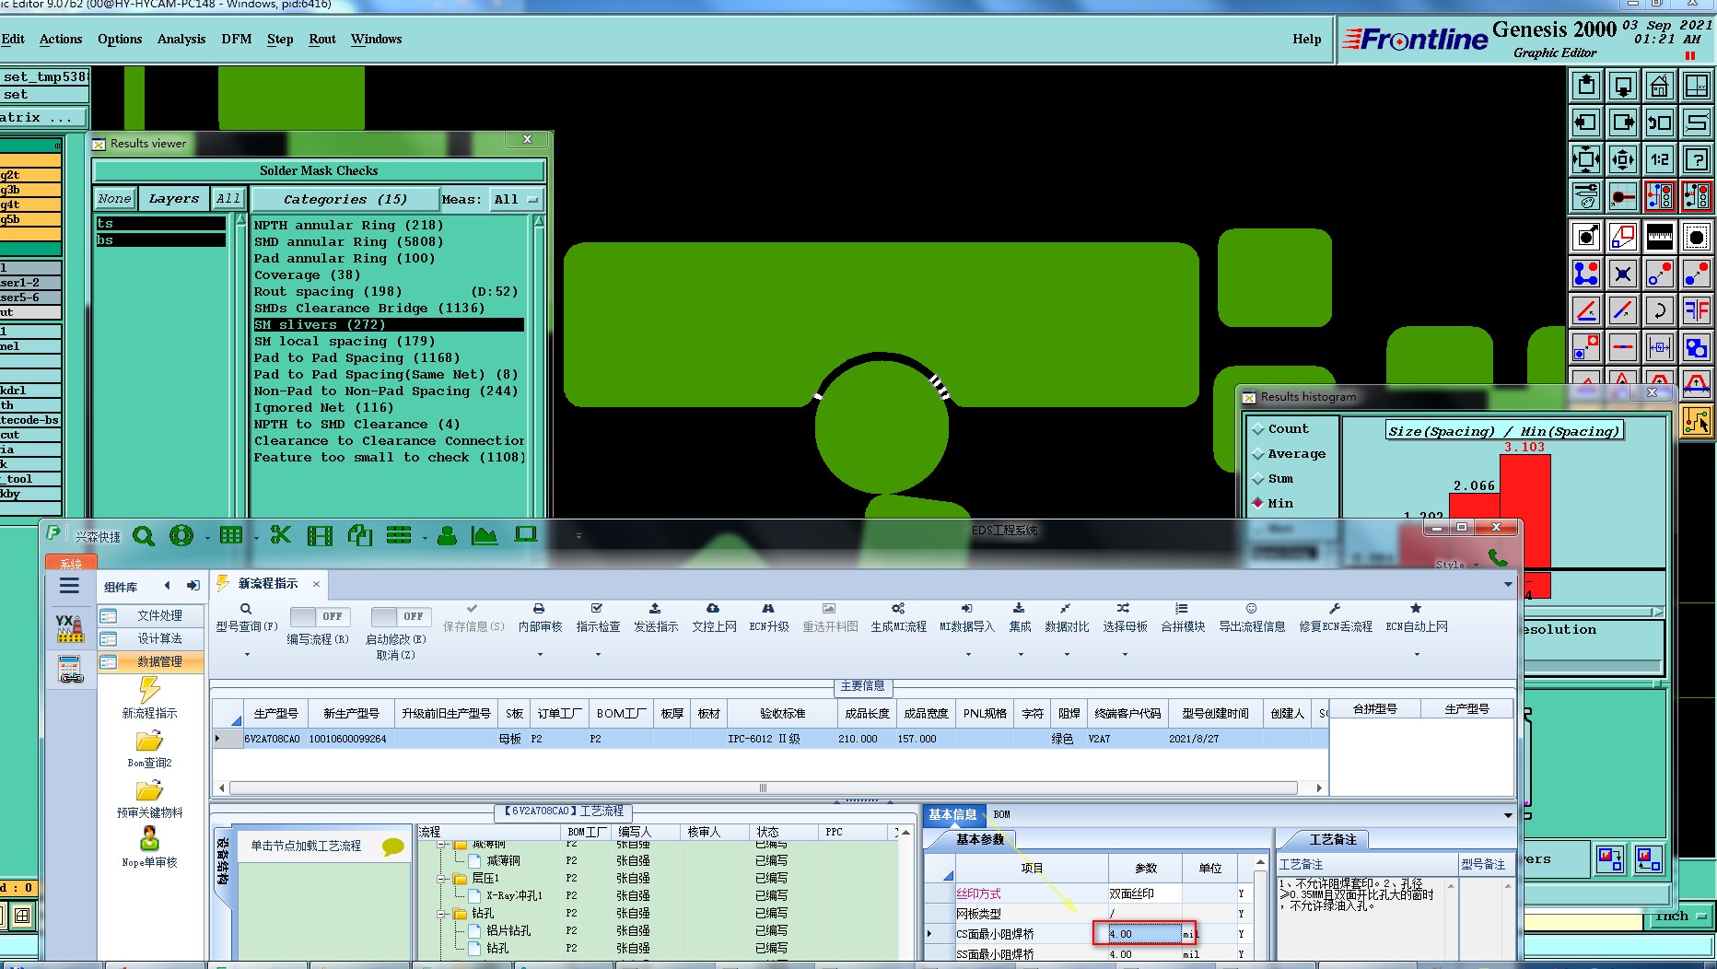The width and height of the screenshot is (1717, 969).
Task: Toggle the 启动修改(E) OFF switch
Action: tap(400, 616)
